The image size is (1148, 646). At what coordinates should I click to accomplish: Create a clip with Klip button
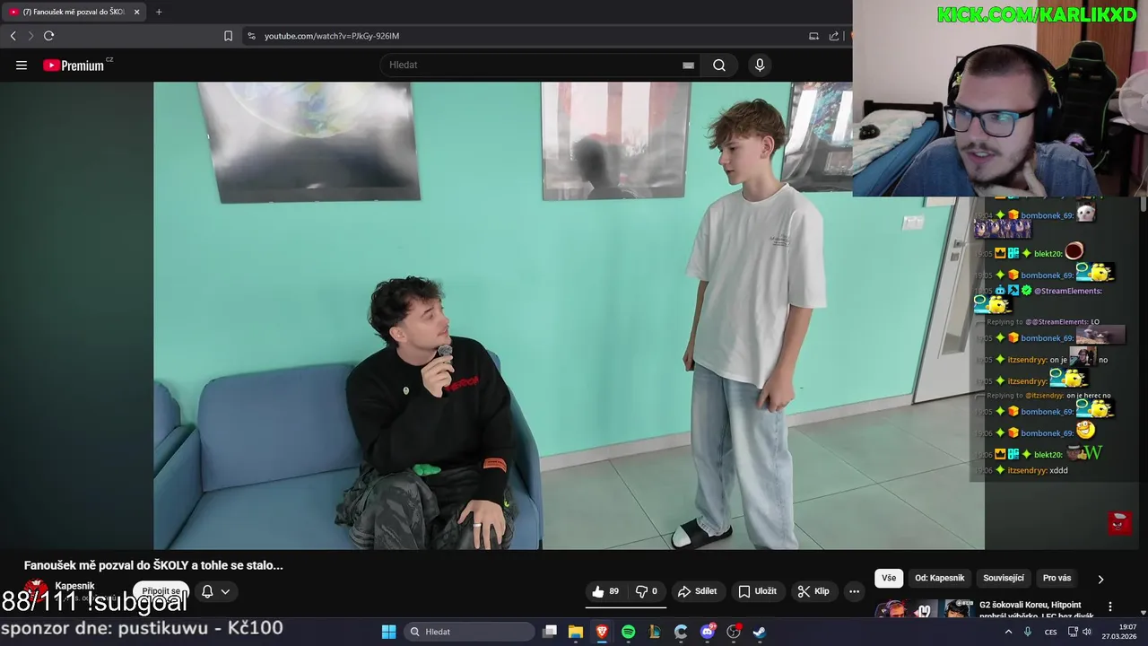pyautogui.click(x=813, y=591)
